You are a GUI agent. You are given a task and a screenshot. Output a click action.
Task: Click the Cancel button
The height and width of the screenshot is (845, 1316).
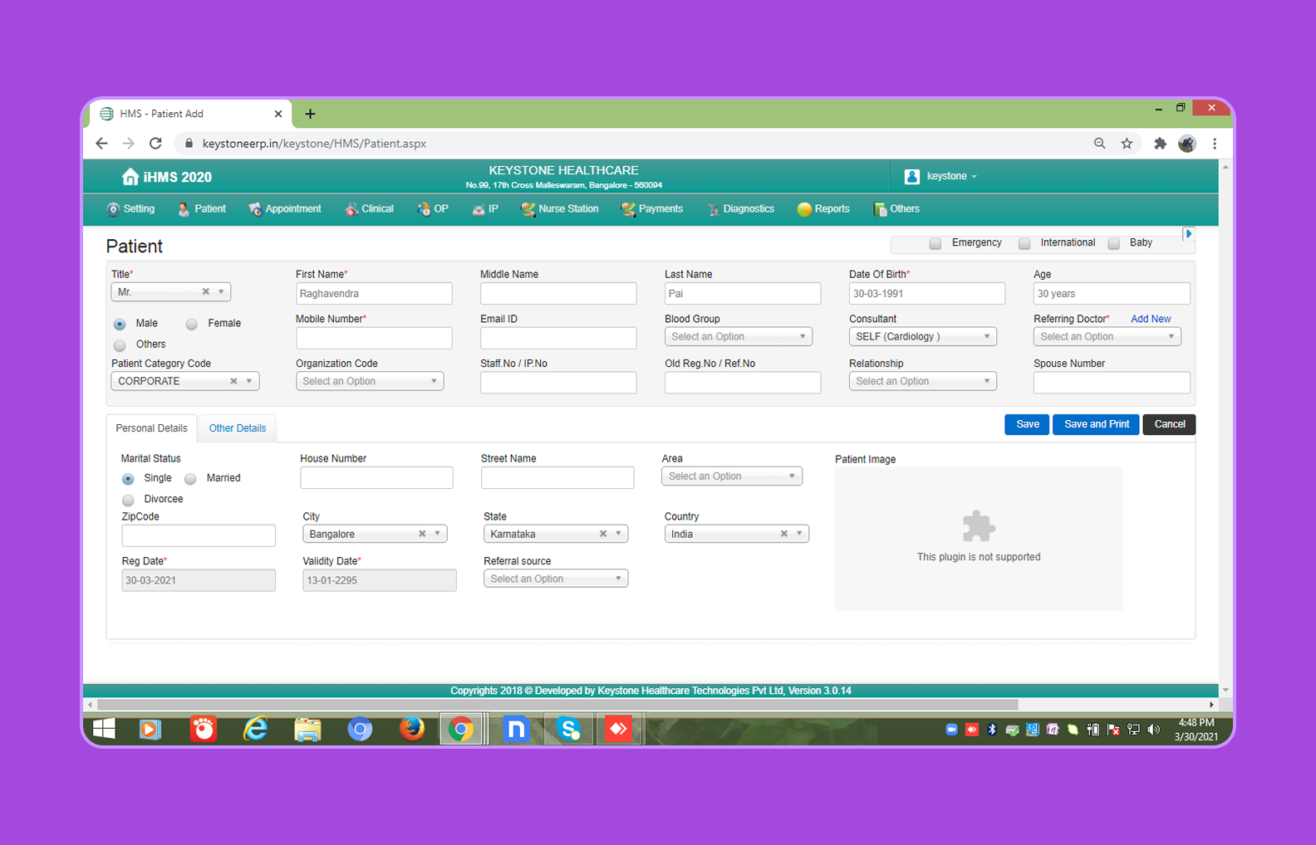[1169, 424]
